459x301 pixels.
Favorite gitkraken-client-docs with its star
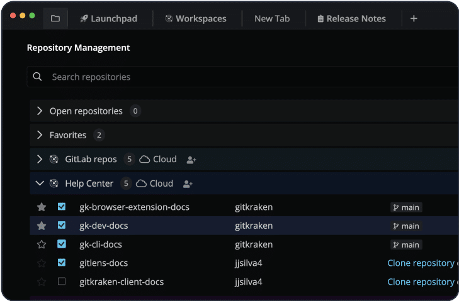[x=42, y=282]
